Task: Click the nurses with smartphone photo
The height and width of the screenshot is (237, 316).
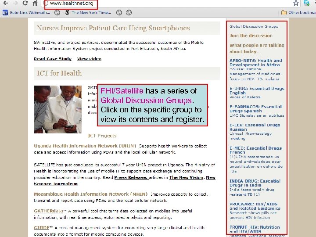Action: 58,109
